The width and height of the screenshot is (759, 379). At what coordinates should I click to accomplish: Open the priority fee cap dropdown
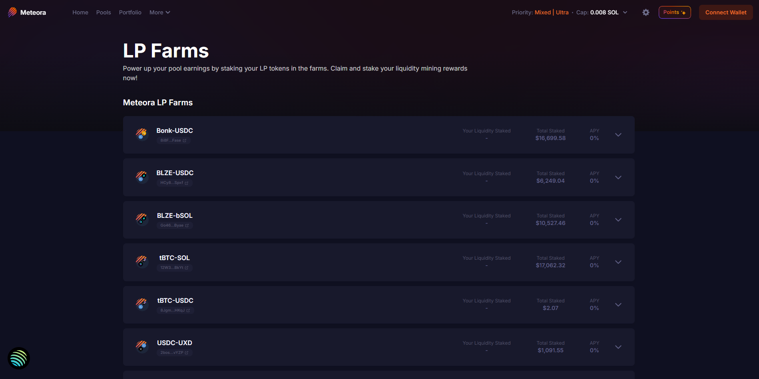point(625,12)
